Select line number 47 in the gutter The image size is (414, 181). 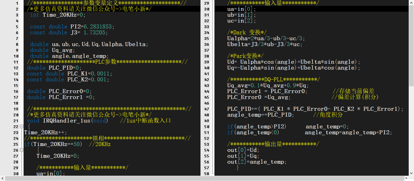[206, 109]
